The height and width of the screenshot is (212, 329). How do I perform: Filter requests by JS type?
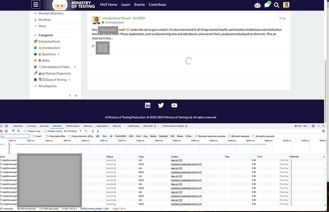coord(111,136)
